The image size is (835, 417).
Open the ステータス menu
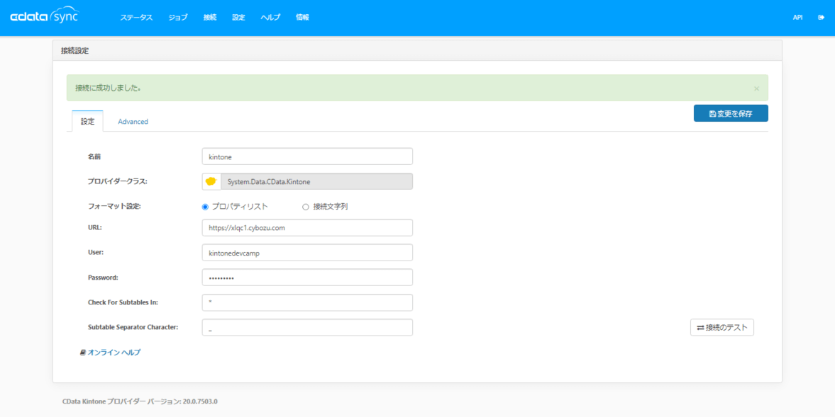136,18
